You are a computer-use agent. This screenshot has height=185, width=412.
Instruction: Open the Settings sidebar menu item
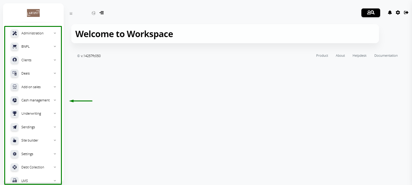point(33,154)
